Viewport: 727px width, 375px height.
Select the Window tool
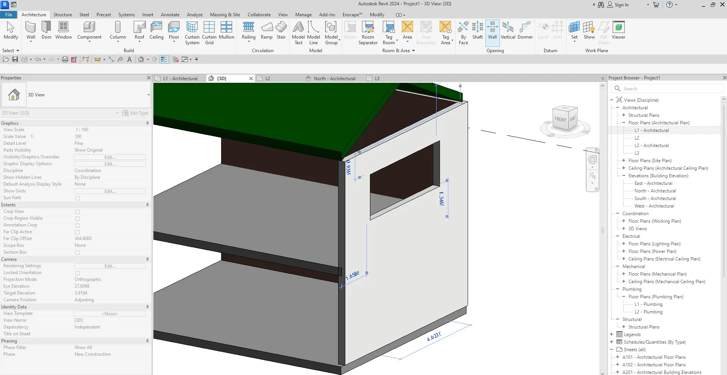[64, 30]
